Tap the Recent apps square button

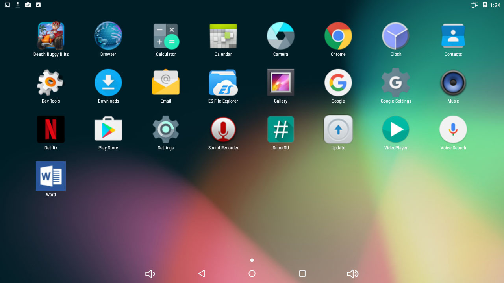pos(302,274)
